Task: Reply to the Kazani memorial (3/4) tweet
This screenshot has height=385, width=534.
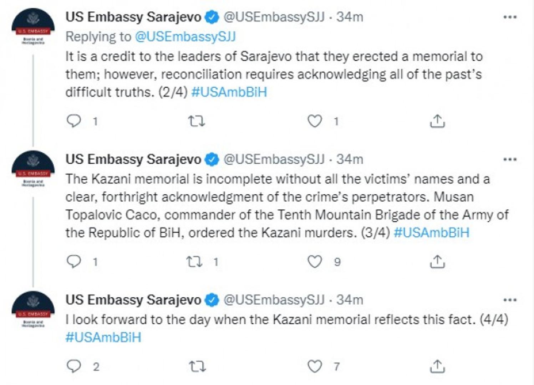Action: click(x=74, y=262)
